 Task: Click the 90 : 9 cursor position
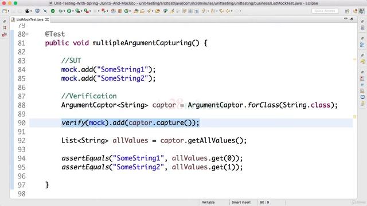264,202
